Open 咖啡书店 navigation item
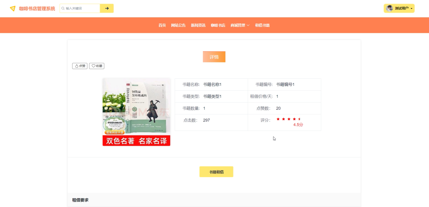The width and height of the screenshot is (429, 207). pos(218,25)
